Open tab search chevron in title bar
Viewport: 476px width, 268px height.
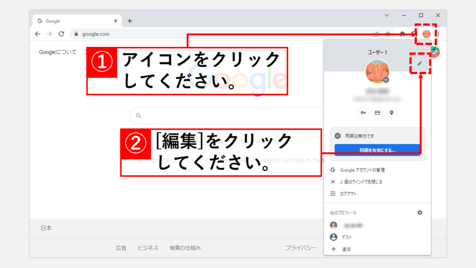point(386,15)
